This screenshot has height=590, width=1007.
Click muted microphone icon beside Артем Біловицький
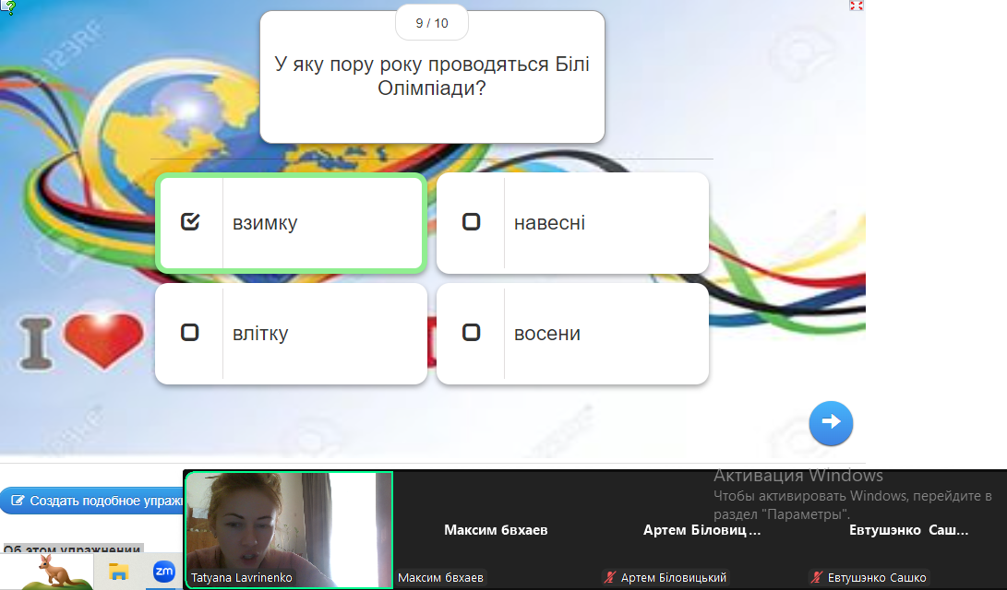[609, 578]
